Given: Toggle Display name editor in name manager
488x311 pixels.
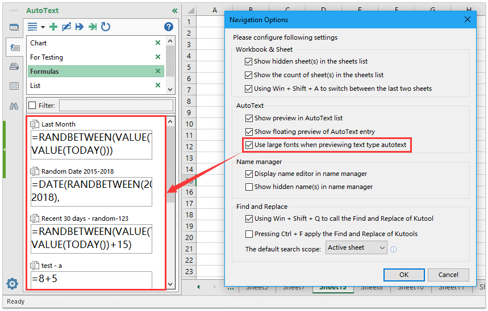Looking at the screenshot, I should tap(249, 174).
